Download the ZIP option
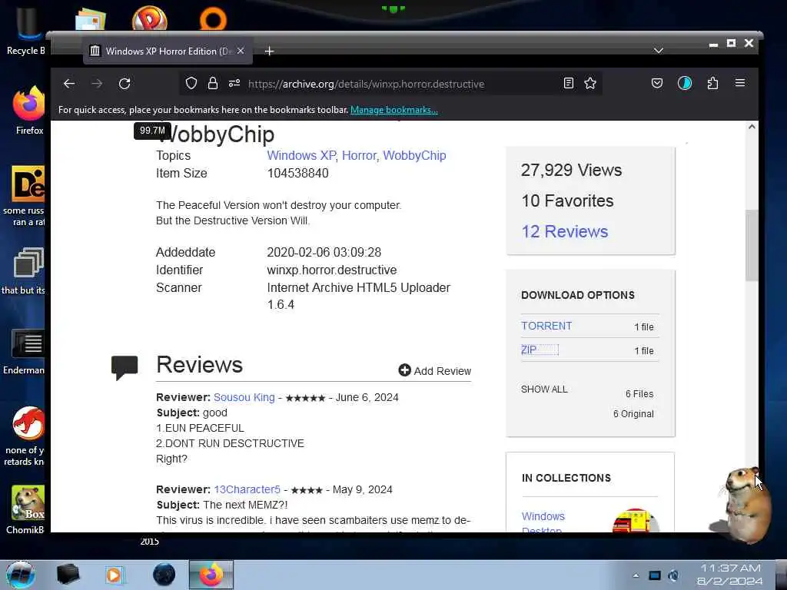Screen dimensions: 787x590 529,350
